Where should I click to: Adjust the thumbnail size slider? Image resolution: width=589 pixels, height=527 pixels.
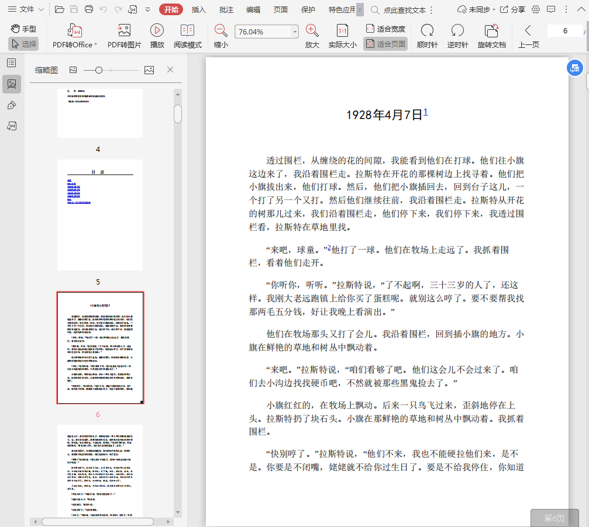99,70
